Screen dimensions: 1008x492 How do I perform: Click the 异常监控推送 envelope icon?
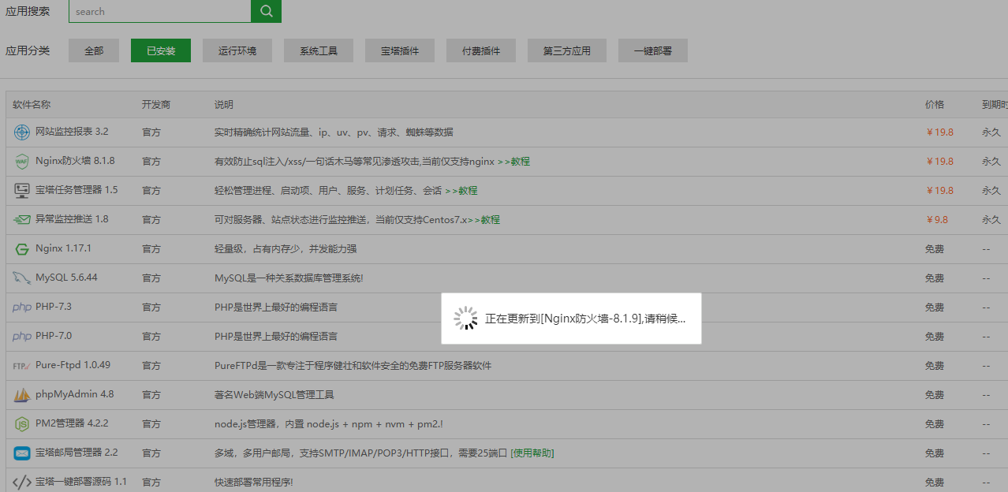tap(22, 220)
